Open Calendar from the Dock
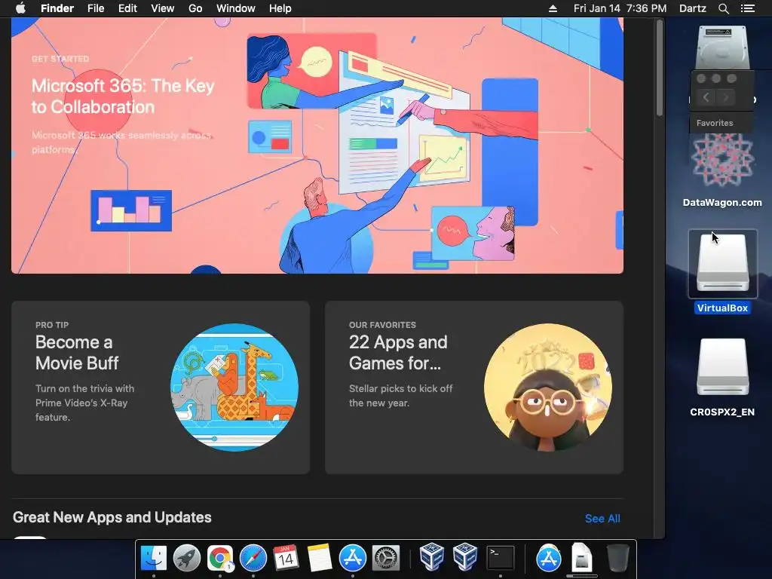Viewport: 772px width, 579px height. pos(286,559)
